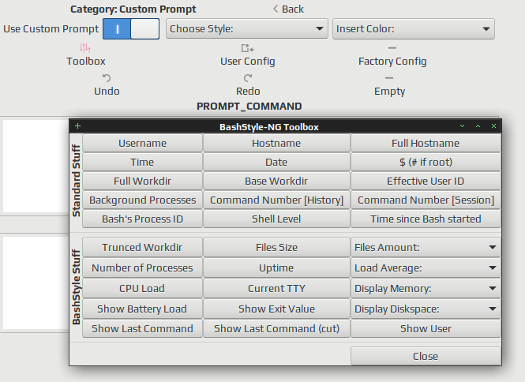
Task: Insert Uptime element
Action: (x=276, y=268)
